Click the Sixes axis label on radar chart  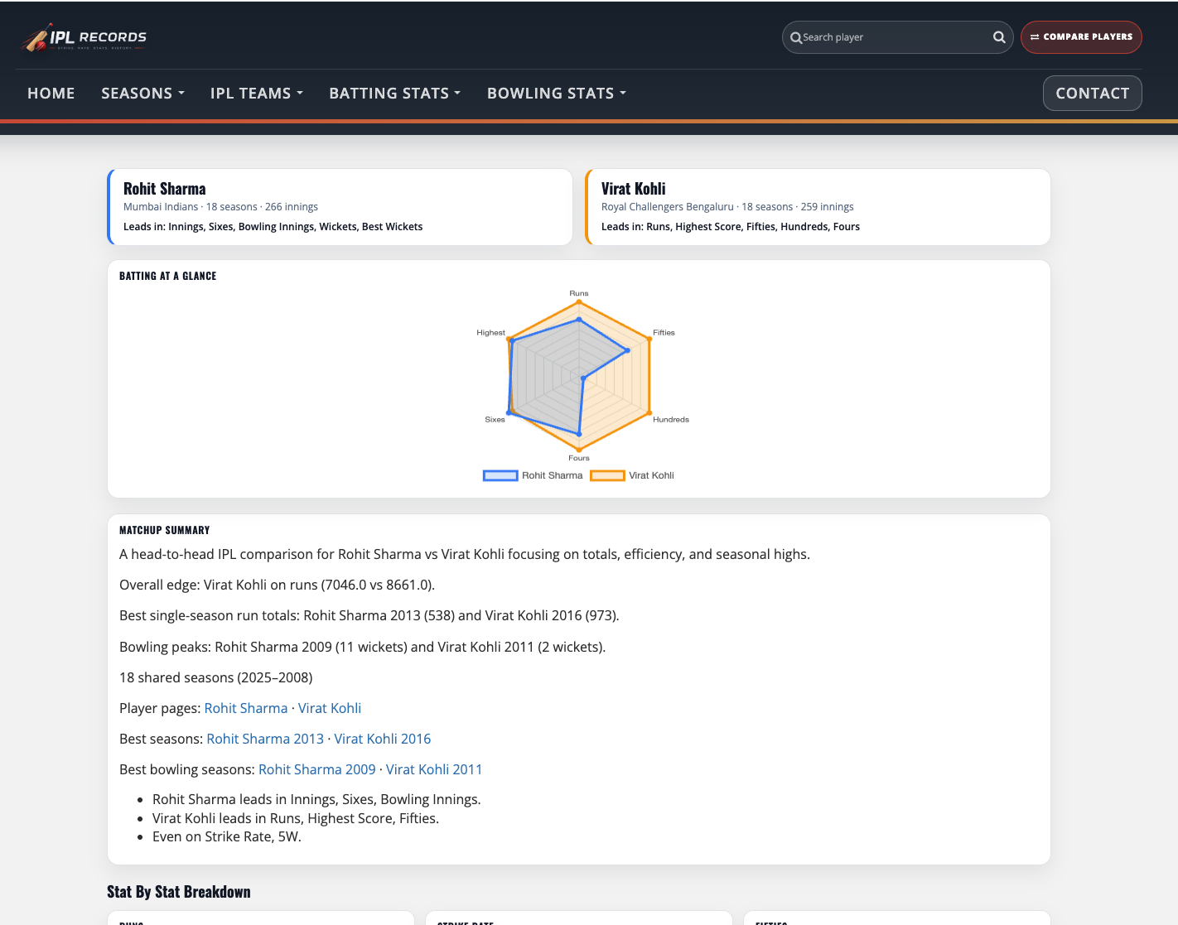(x=495, y=419)
